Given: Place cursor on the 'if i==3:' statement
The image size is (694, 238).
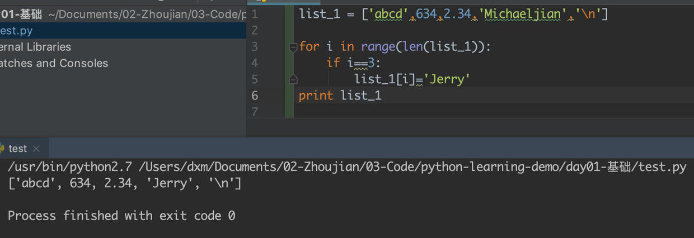Looking at the screenshot, I should click(x=354, y=63).
